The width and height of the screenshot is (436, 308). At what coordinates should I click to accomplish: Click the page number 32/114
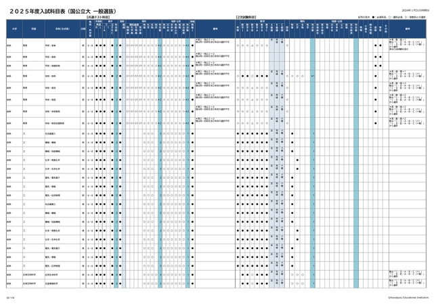9,296
